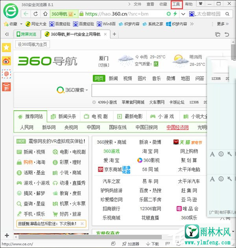Open the discount shopping bag sidebar icon
Viewport: 236px width, 248px height.
[6, 87]
